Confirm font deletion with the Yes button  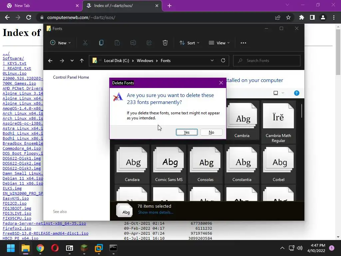pos(186,132)
